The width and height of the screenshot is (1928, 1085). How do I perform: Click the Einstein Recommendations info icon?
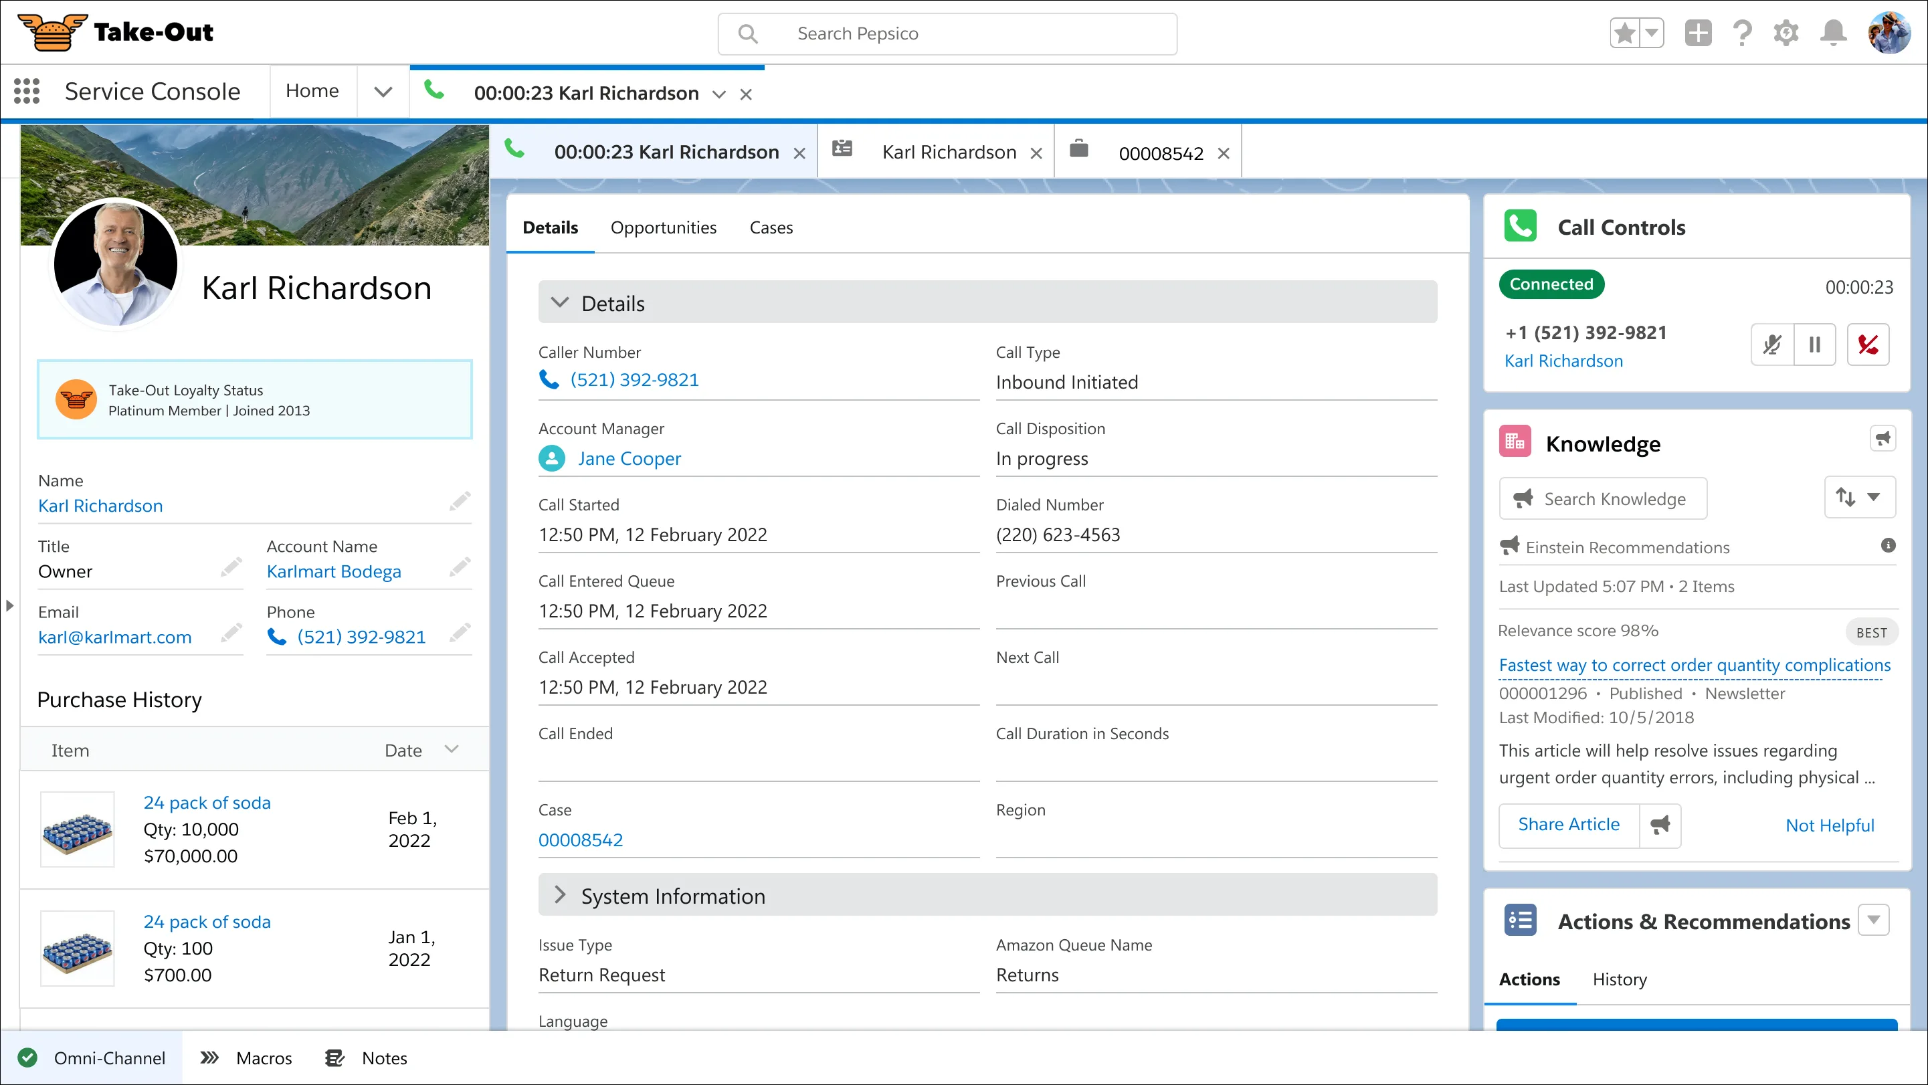pyautogui.click(x=1889, y=546)
